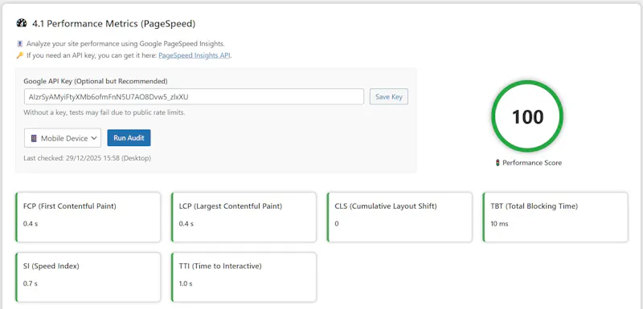Click the 'Performance Score' label

pos(532,163)
